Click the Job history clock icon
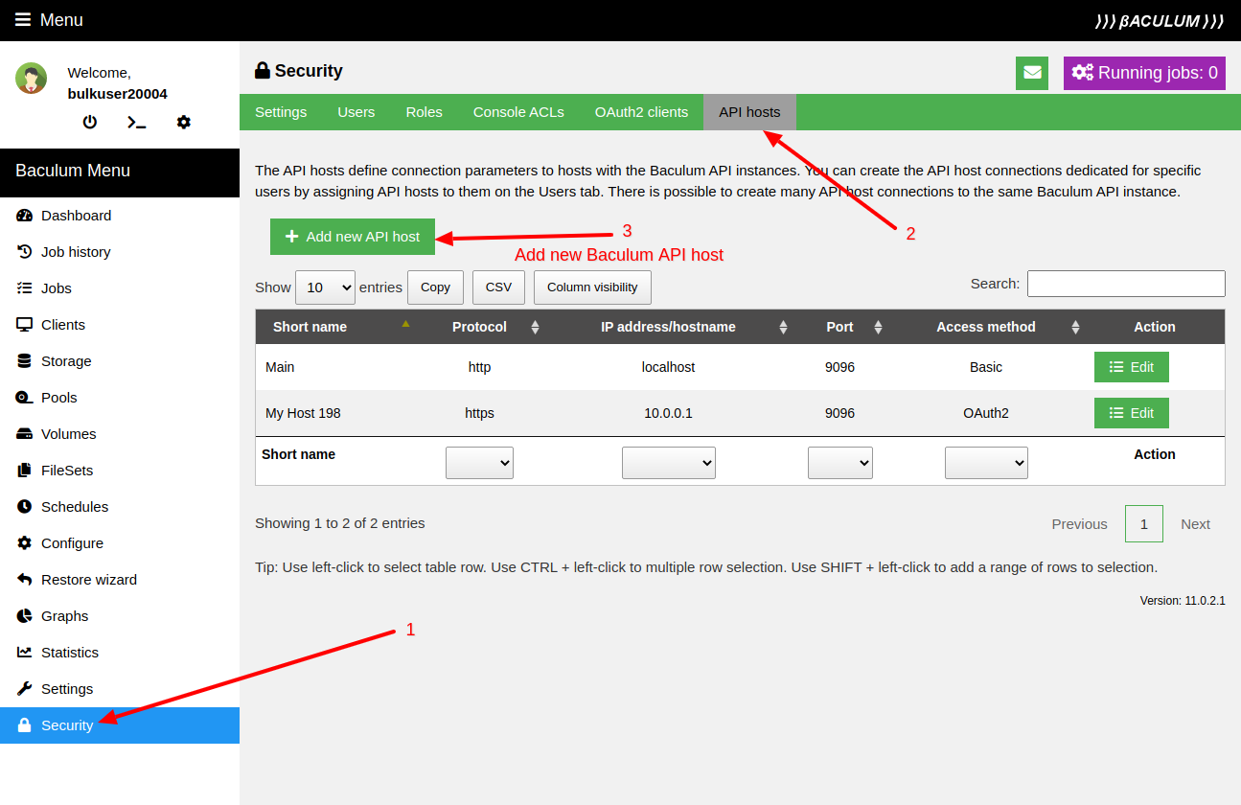1241x805 pixels. [25, 252]
